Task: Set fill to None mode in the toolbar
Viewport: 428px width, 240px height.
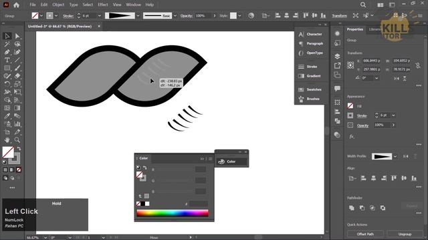Action: pos(19,170)
